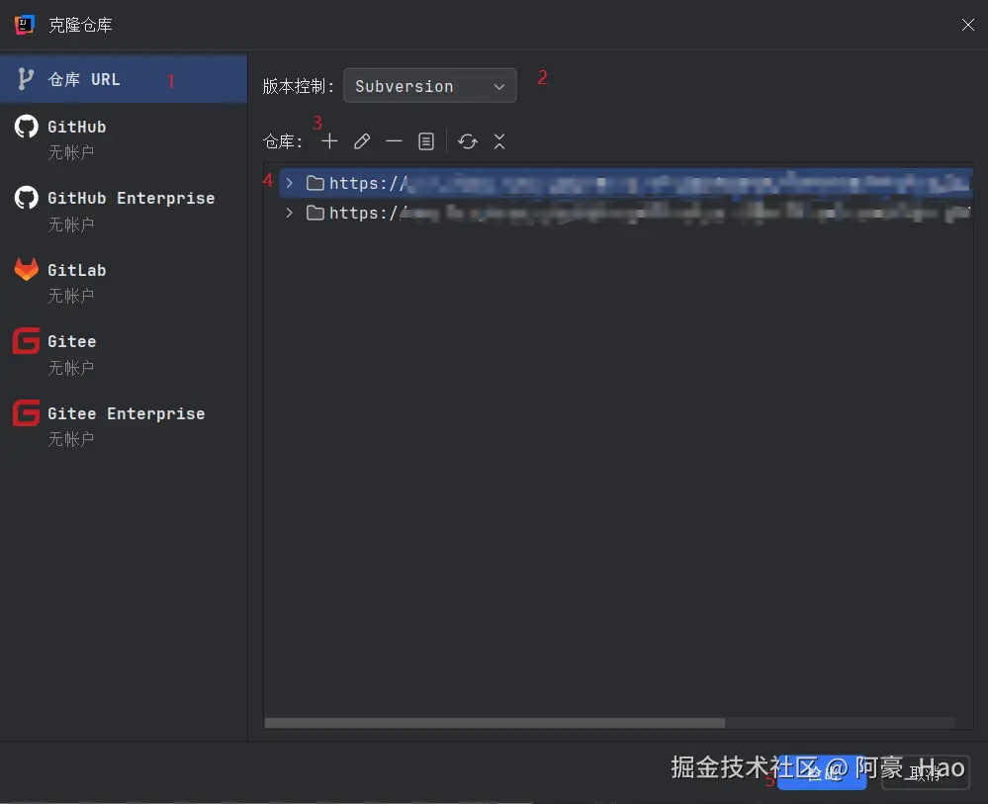Expand the first https repository node
The image size is (988, 804).
(x=289, y=183)
